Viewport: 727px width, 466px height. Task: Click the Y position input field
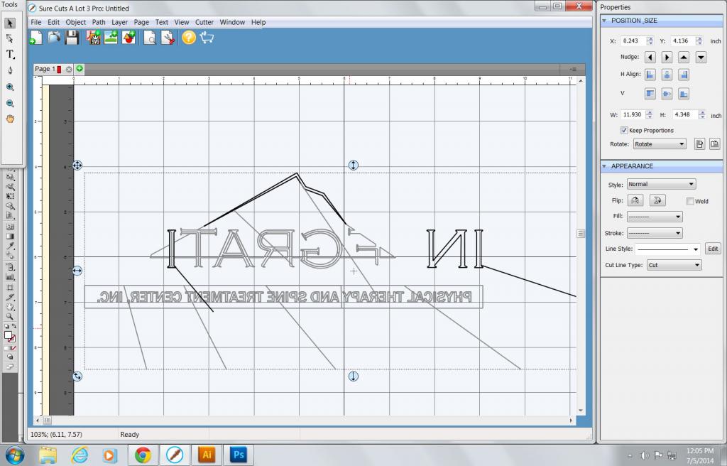(683, 40)
